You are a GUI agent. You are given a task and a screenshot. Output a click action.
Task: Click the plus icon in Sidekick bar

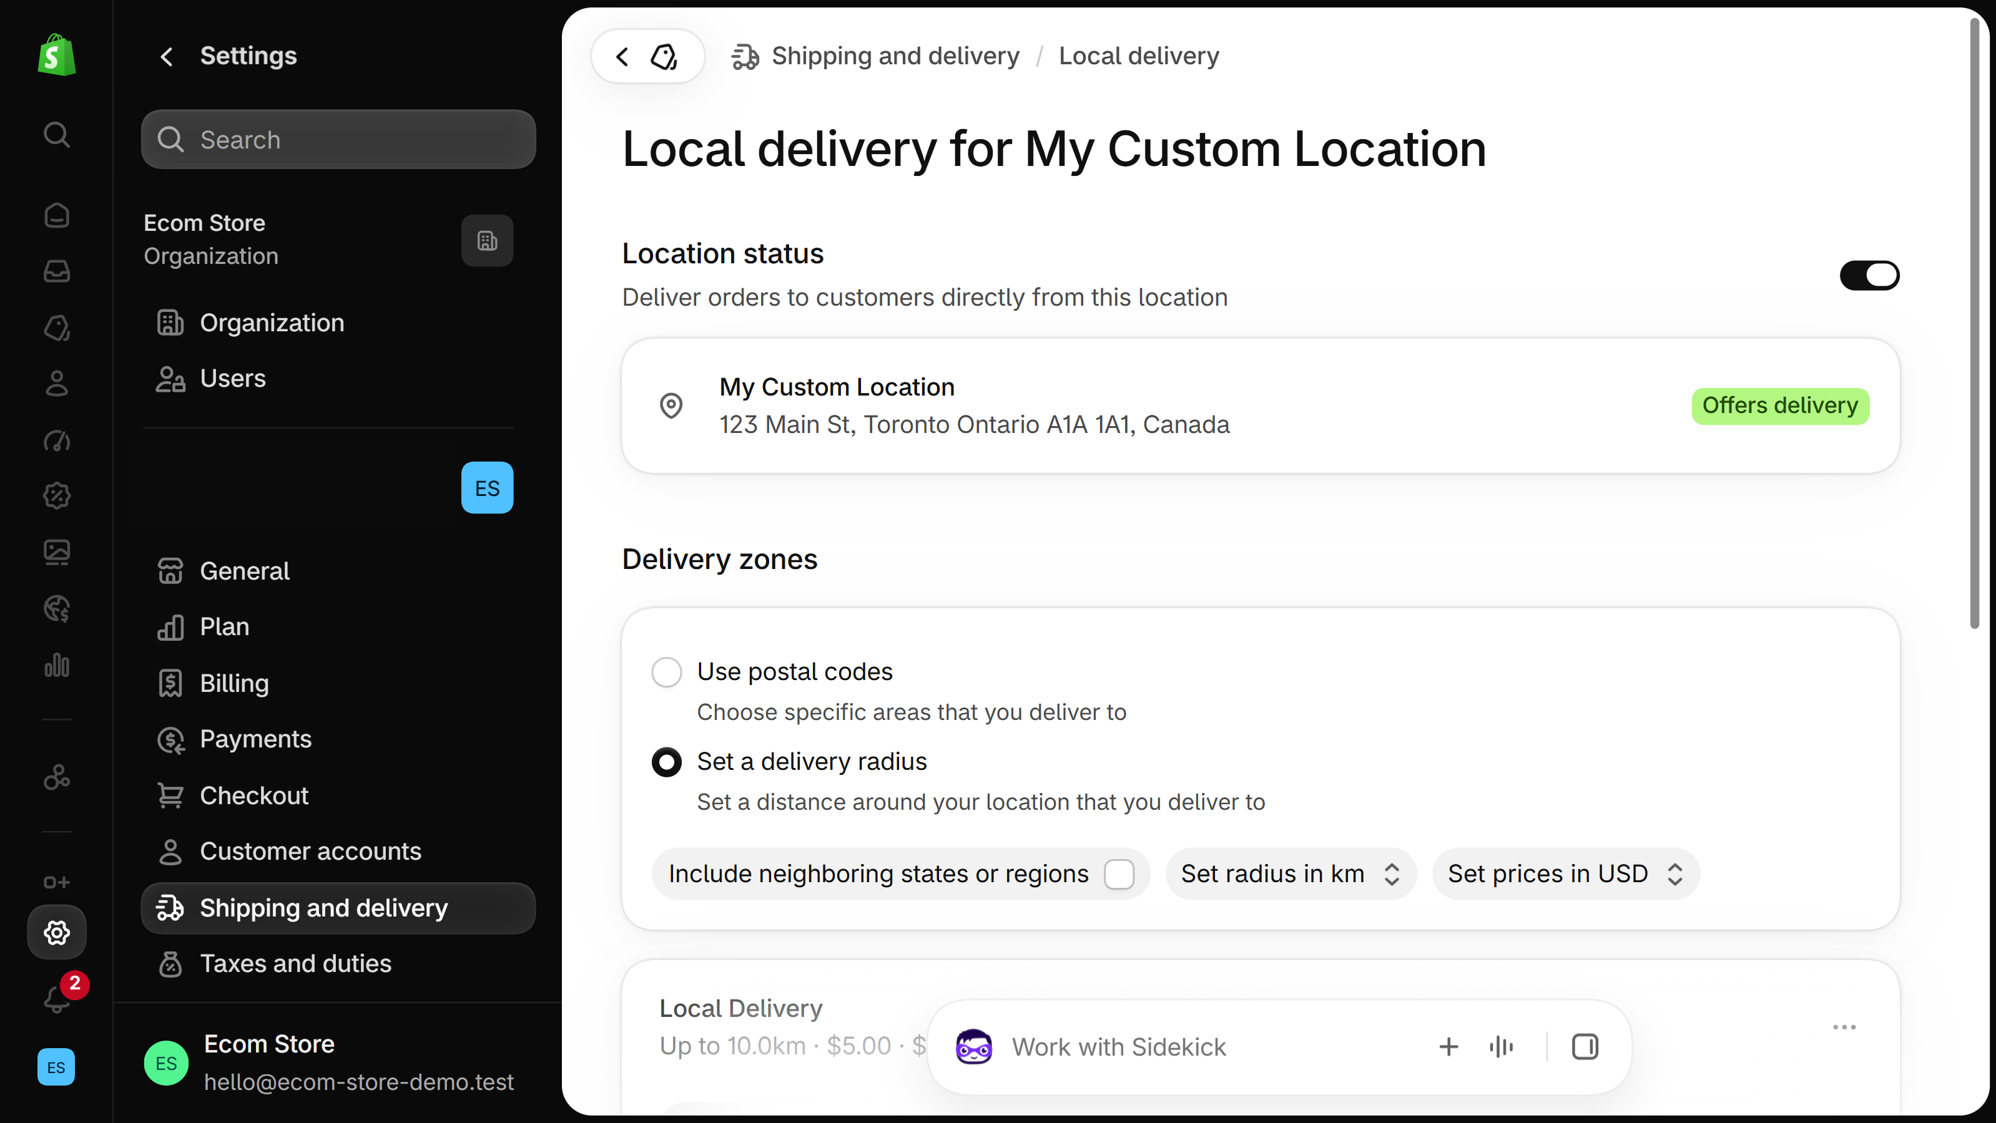(x=1448, y=1047)
